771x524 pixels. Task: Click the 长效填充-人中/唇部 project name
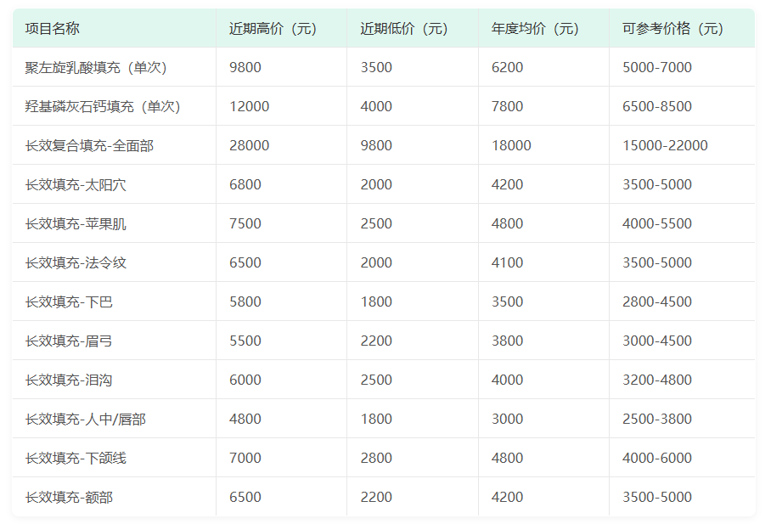[86, 420]
